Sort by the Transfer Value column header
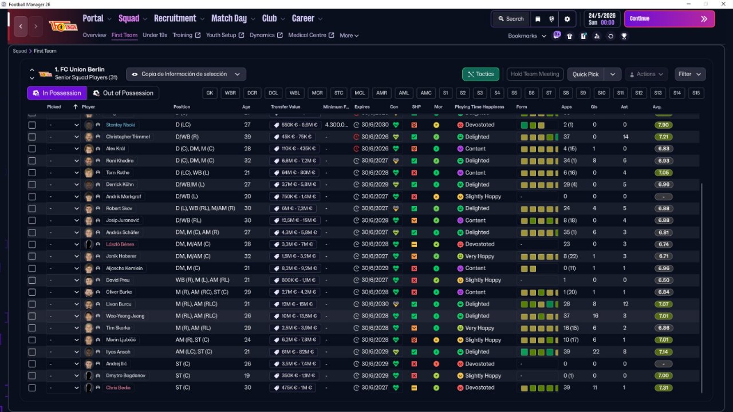The height and width of the screenshot is (412, 733). pos(286,107)
